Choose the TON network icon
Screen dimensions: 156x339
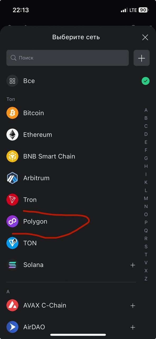click(x=12, y=243)
